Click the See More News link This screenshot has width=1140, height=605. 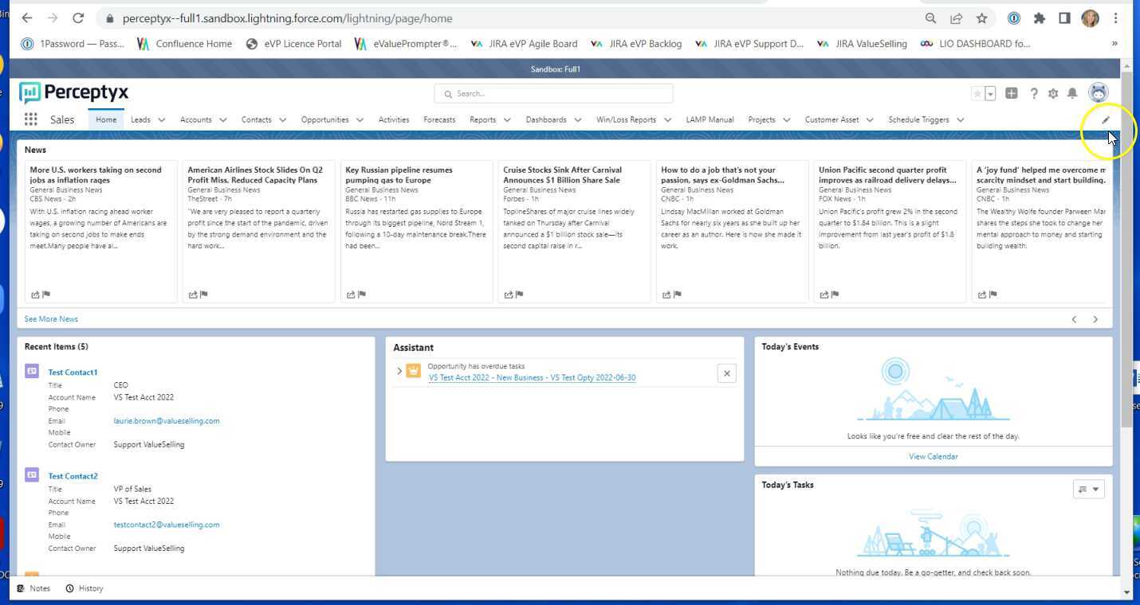click(x=50, y=318)
